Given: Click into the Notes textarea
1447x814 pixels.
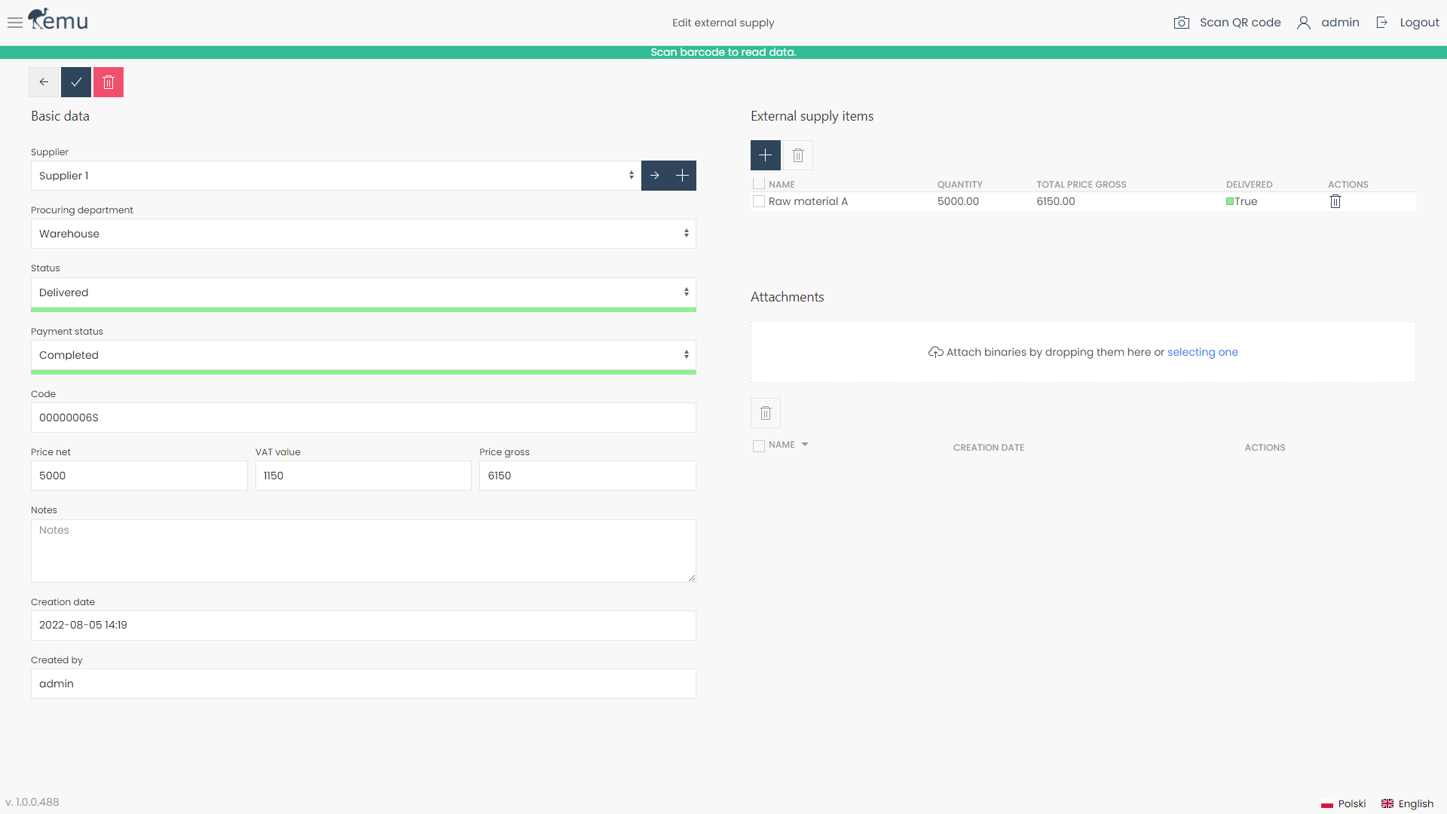Looking at the screenshot, I should click(363, 550).
